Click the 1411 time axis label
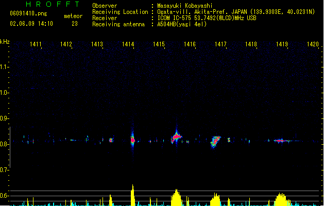 36,44
